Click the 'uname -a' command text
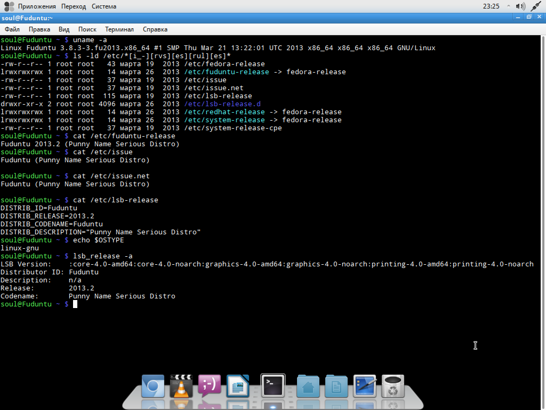Image resolution: width=546 pixels, height=410 pixels. pos(90,40)
